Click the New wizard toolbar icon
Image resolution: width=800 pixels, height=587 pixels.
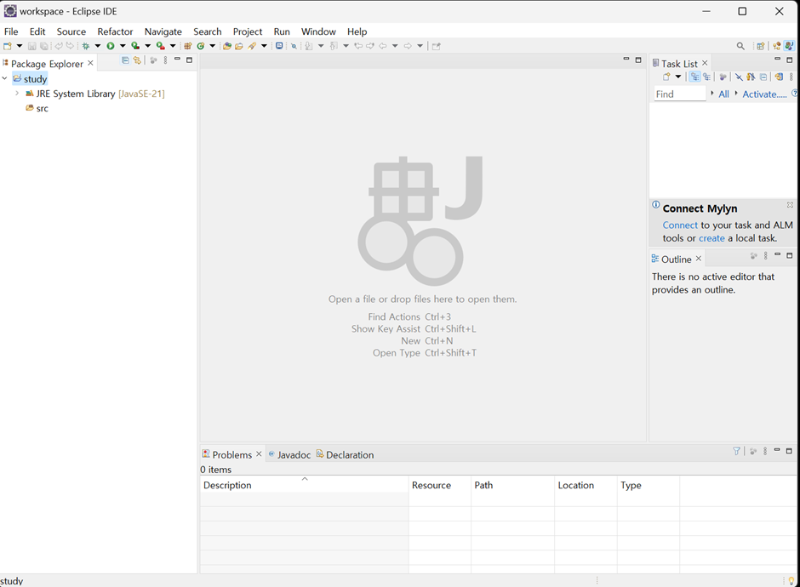(x=7, y=46)
